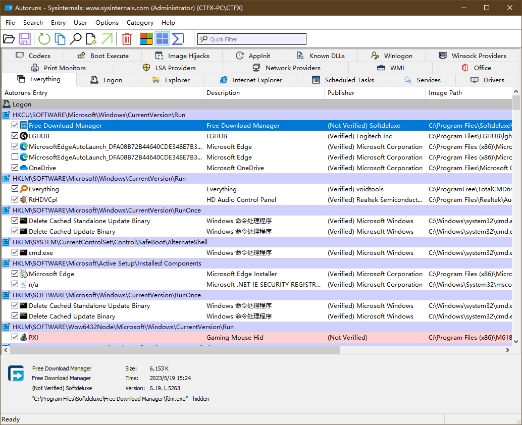Image resolution: width=522 pixels, height=425 pixels.
Task: Select the HKLM Active Setup Installed Components row
Action: click(x=256, y=263)
